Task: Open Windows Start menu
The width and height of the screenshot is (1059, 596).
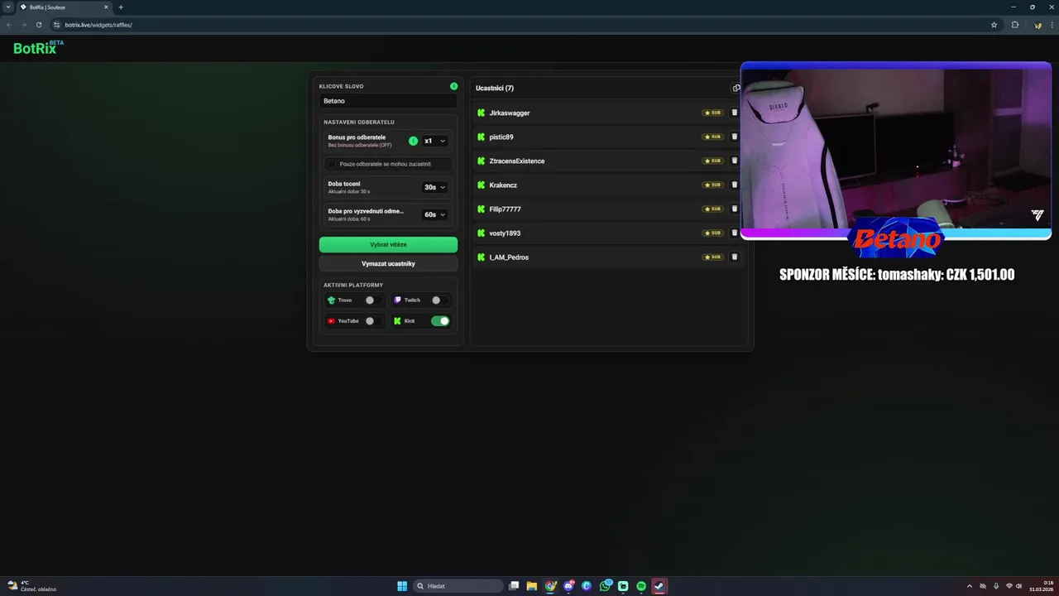Action: coord(402,586)
